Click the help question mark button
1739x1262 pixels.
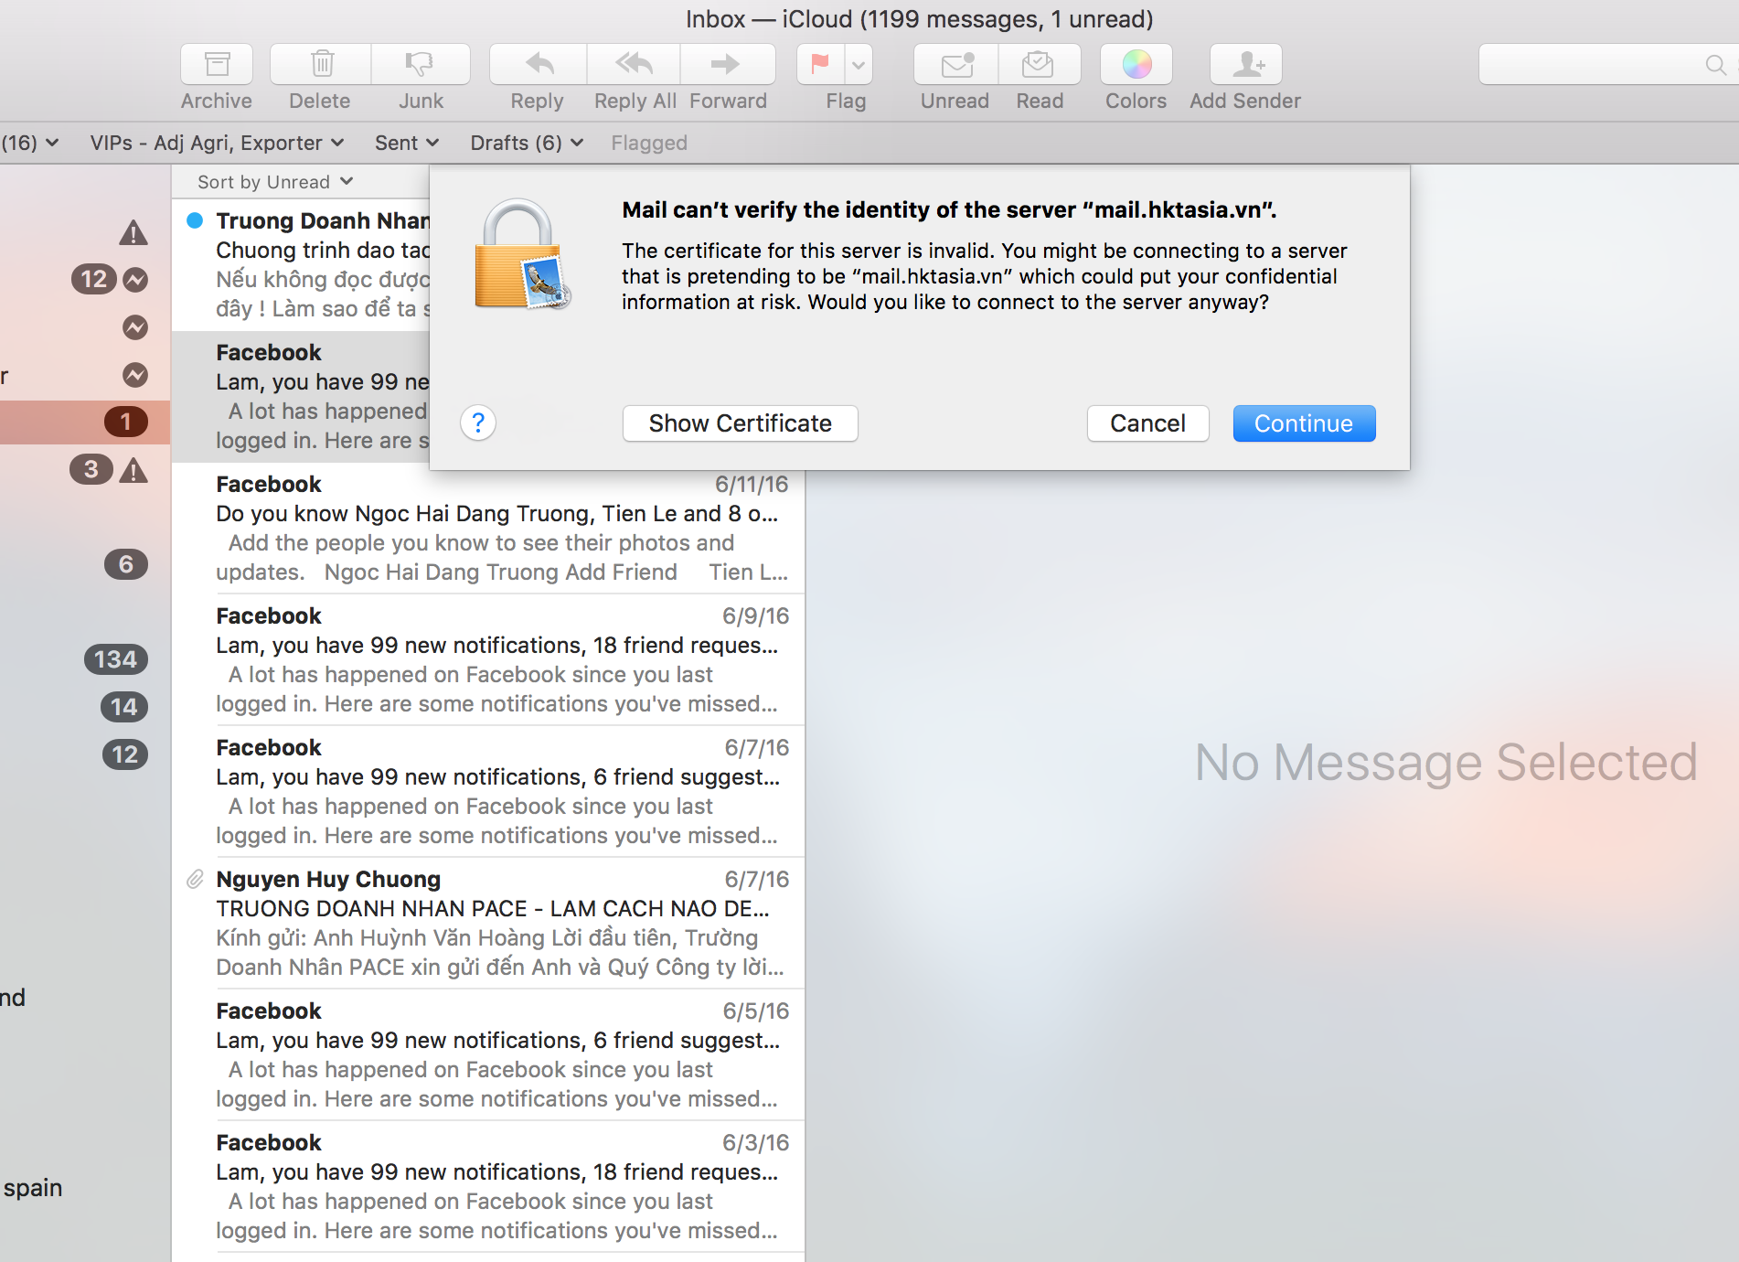[478, 422]
